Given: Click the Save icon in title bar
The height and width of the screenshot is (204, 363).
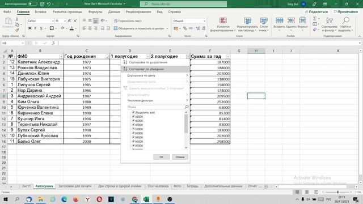Looking at the screenshot, I should tap(42, 4).
